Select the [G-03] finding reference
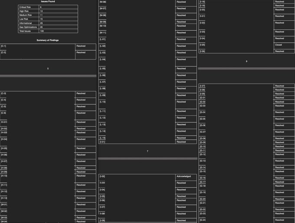Screen dimensions: 295x223 202,106
